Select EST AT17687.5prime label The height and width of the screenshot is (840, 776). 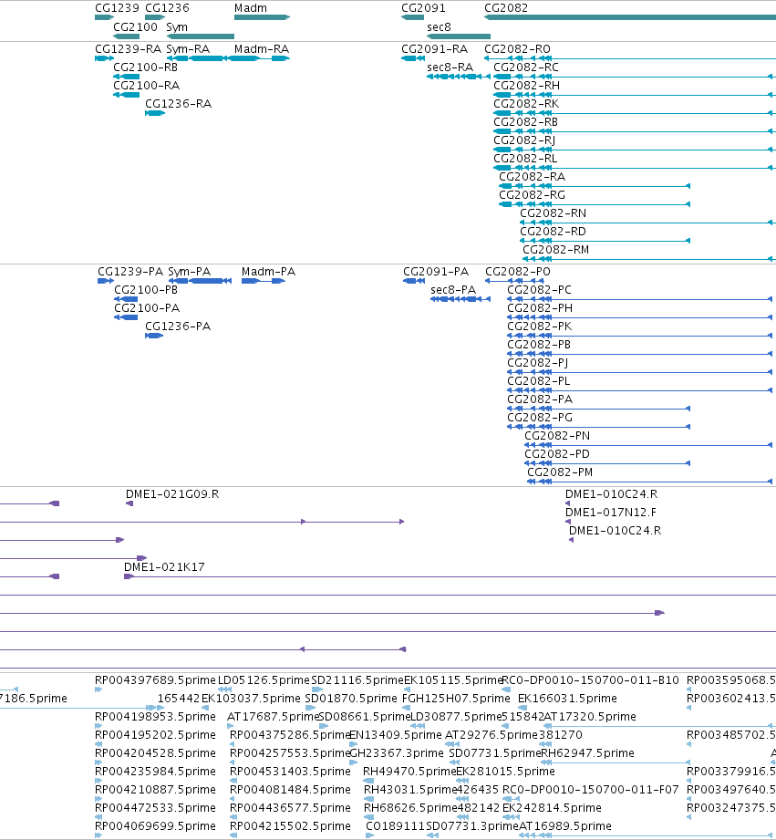click(x=273, y=717)
